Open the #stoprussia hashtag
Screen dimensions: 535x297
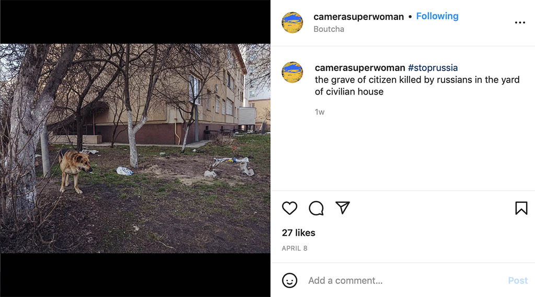pyautogui.click(x=433, y=67)
